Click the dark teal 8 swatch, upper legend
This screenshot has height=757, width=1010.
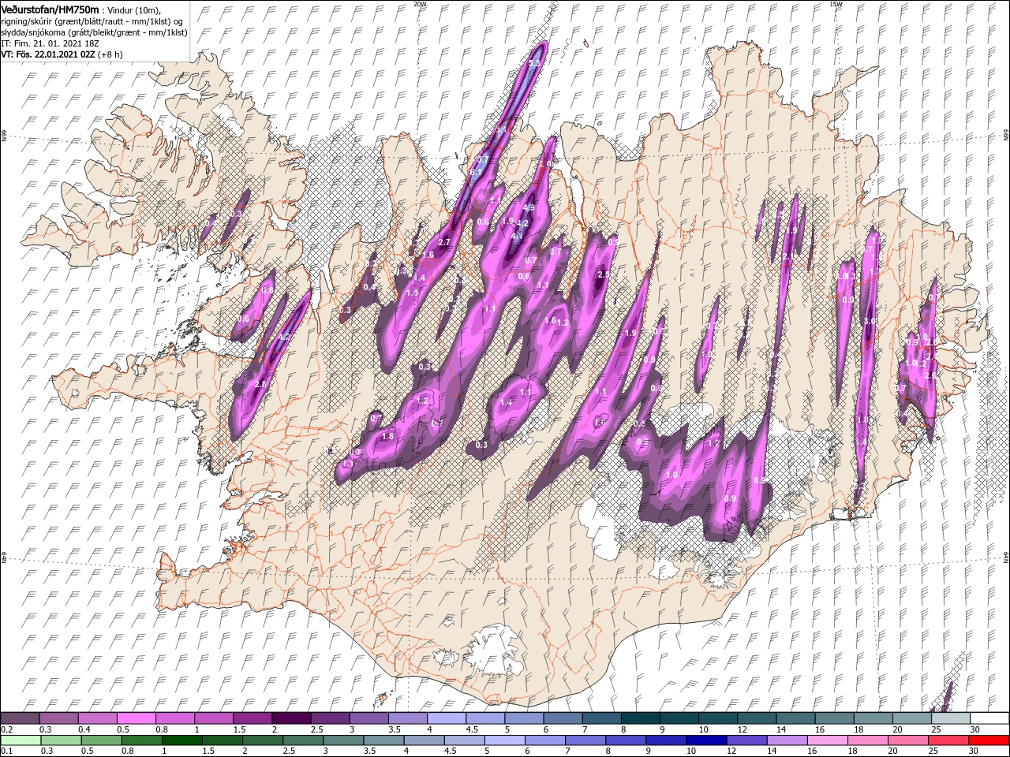(x=641, y=718)
